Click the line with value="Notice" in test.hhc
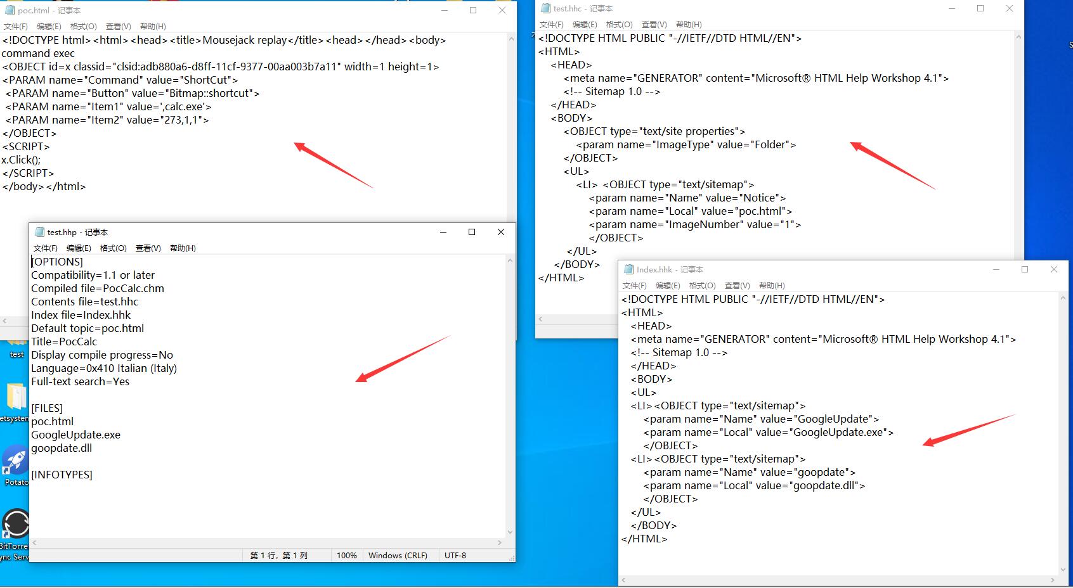The height and width of the screenshot is (588, 1073). [687, 198]
